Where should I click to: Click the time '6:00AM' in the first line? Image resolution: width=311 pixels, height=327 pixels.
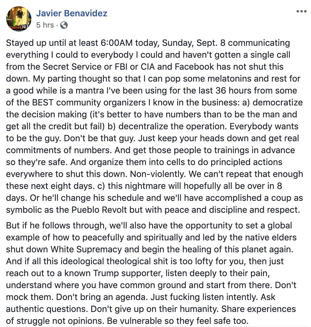116,43
